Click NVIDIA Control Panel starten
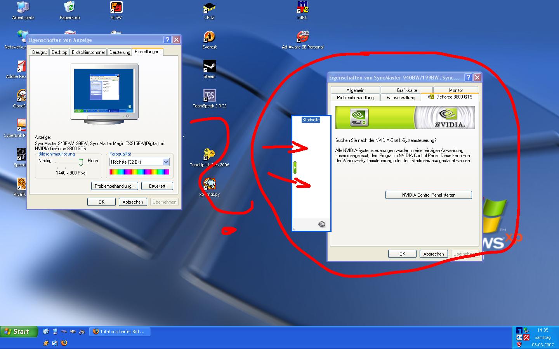Image resolution: width=559 pixels, height=349 pixels. (x=429, y=195)
